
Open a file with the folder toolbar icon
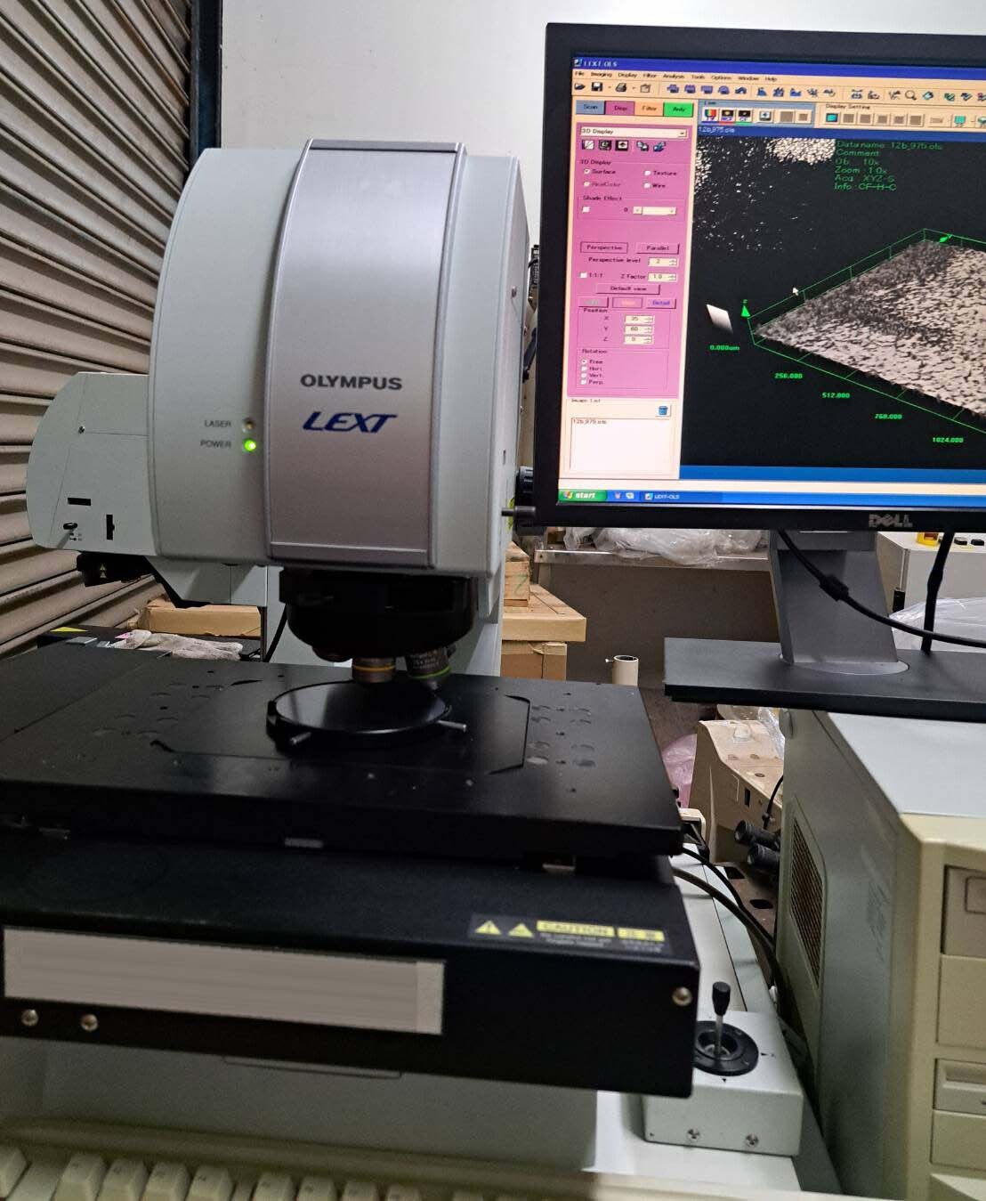[578, 87]
